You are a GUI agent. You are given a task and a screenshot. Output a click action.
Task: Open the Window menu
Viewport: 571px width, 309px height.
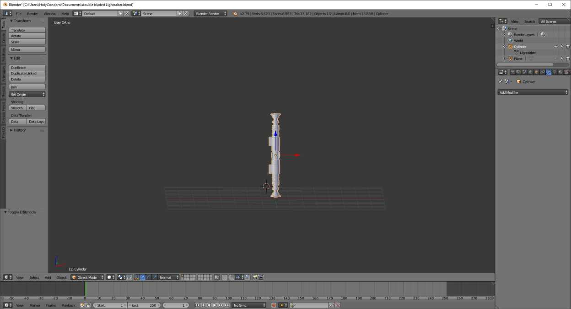pos(49,14)
